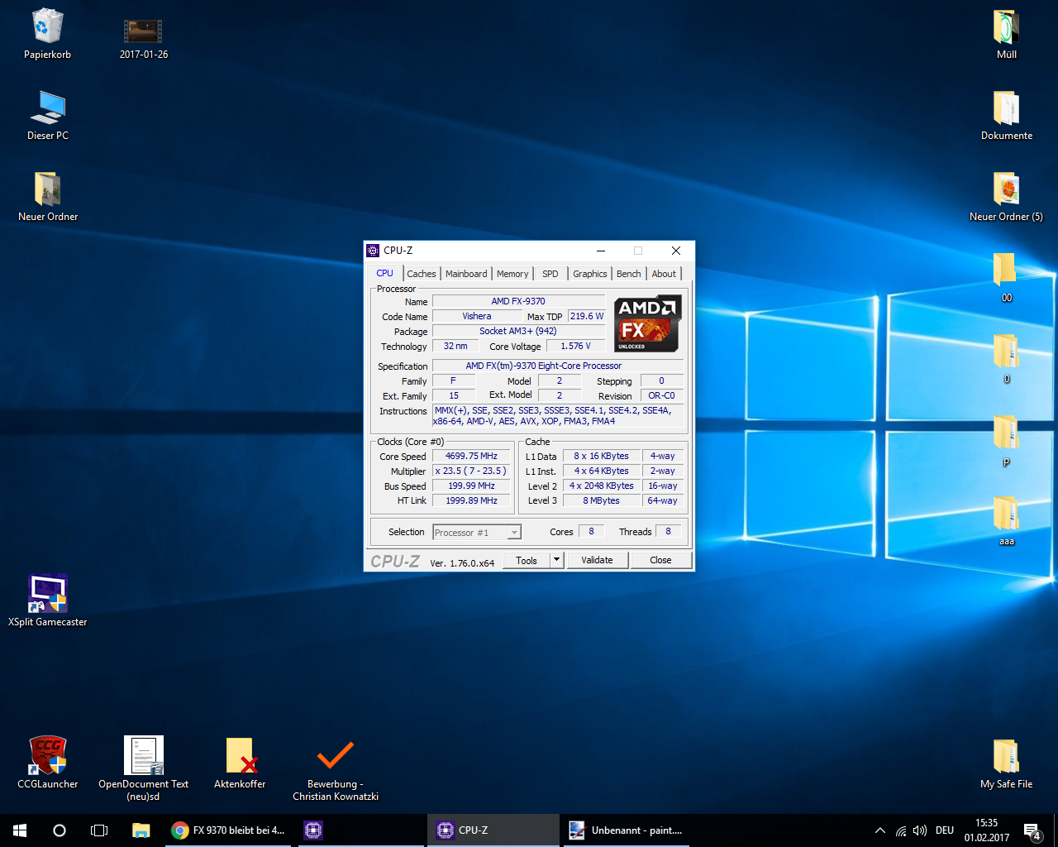This screenshot has width=1058, height=847.
Task: Select the 2017-01-26 video file icon
Action: coord(143,31)
